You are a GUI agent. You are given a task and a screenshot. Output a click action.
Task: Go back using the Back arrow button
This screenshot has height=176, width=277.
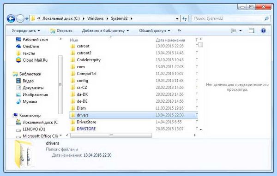pyautogui.click(x=11, y=18)
